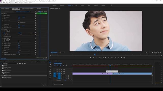
Task: Select the Selection tool in tools panel
Action: click(x=50, y=62)
